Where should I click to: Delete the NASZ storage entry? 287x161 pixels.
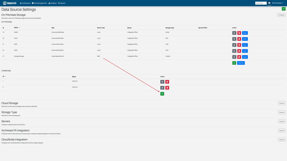click(239, 51)
